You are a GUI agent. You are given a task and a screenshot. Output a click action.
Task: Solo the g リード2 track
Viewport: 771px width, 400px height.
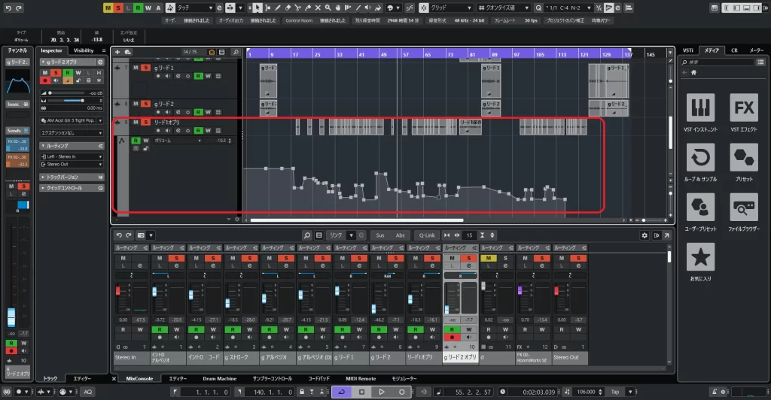point(145,103)
